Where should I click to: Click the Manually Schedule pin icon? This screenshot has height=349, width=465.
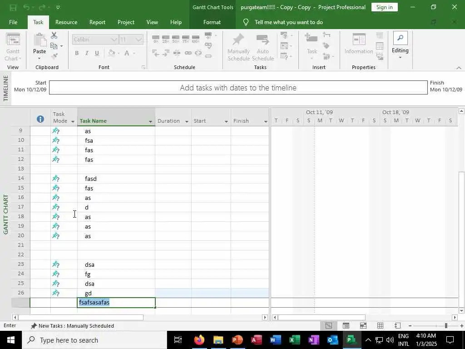tap(238, 47)
